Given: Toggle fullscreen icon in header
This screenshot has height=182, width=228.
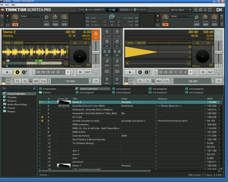Looking at the screenshot, I should (x=210, y=10).
